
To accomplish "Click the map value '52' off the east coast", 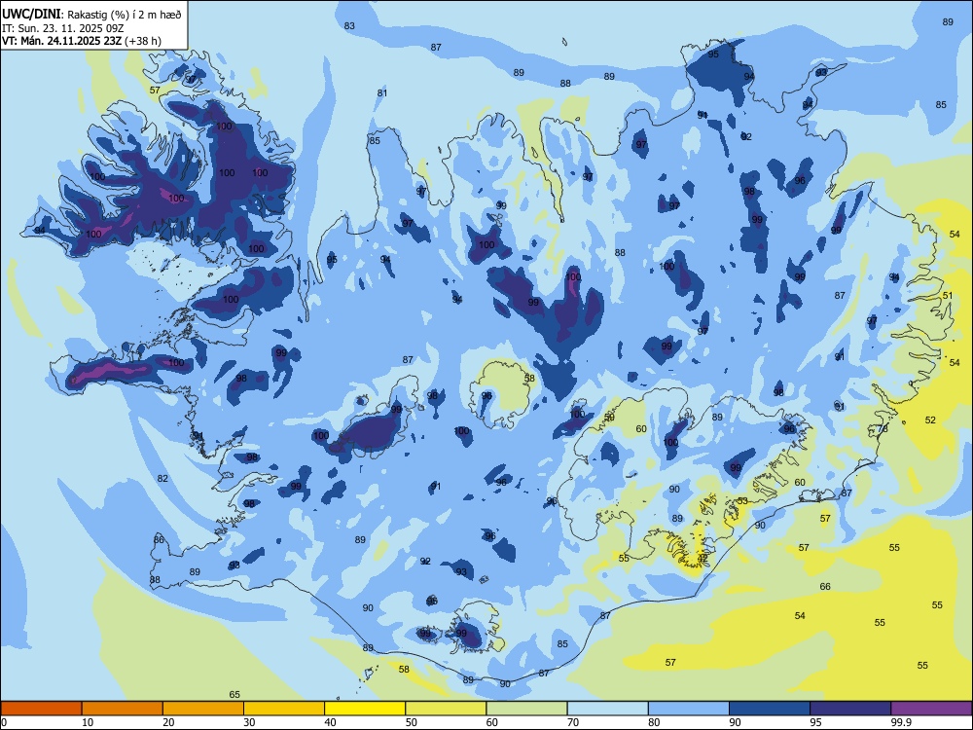I will (x=930, y=420).
